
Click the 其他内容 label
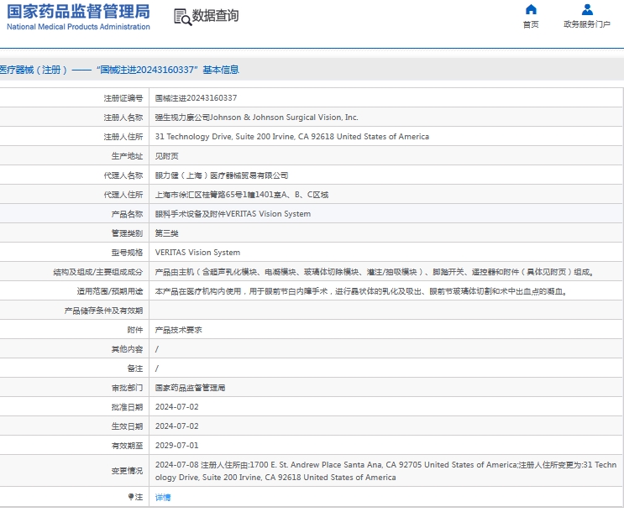coord(127,349)
